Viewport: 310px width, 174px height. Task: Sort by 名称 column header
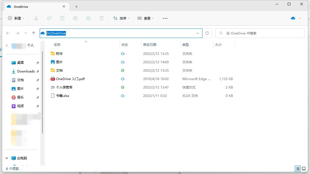tap(57, 45)
